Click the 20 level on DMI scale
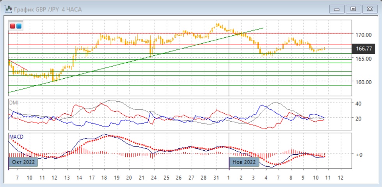382x187 pixels. coord(359,118)
